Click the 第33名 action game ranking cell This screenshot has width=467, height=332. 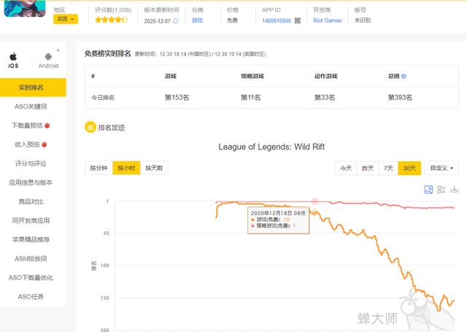(325, 97)
